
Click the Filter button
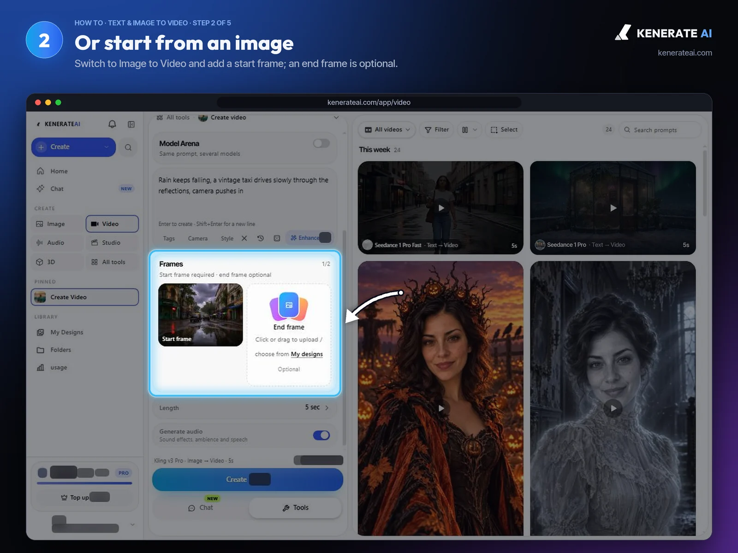tap(436, 130)
